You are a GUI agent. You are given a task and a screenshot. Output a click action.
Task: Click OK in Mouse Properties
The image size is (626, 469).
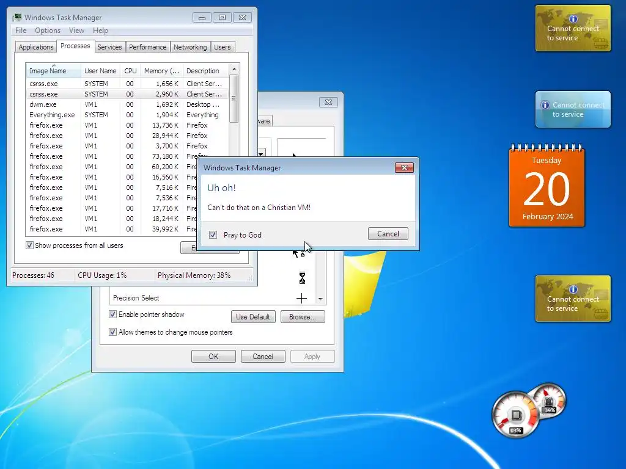(213, 356)
